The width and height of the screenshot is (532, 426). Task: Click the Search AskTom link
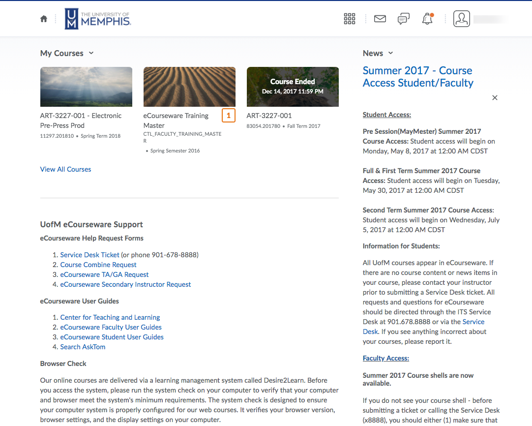(83, 347)
